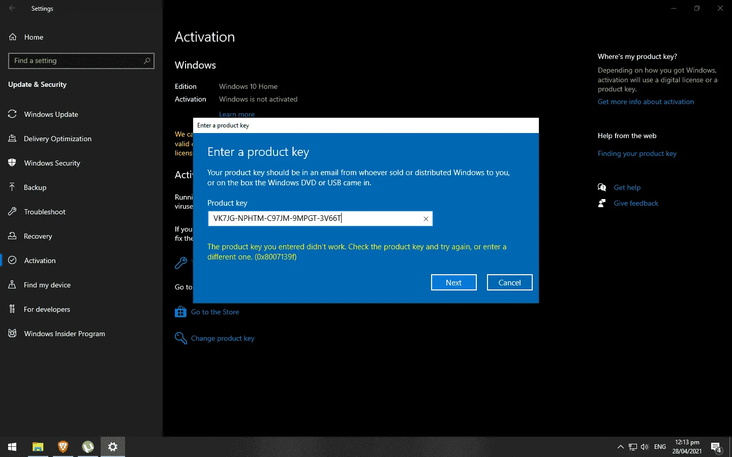Close the Settings window
The height and width of the screenshot is (457, 732).
pyautogui.click(x=720, y=8)
